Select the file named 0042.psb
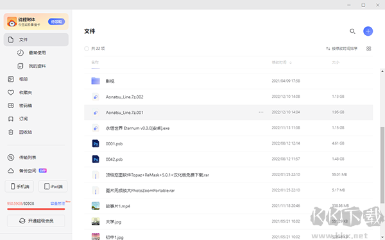This screenshot has width=385, height=240. [114, 159]
